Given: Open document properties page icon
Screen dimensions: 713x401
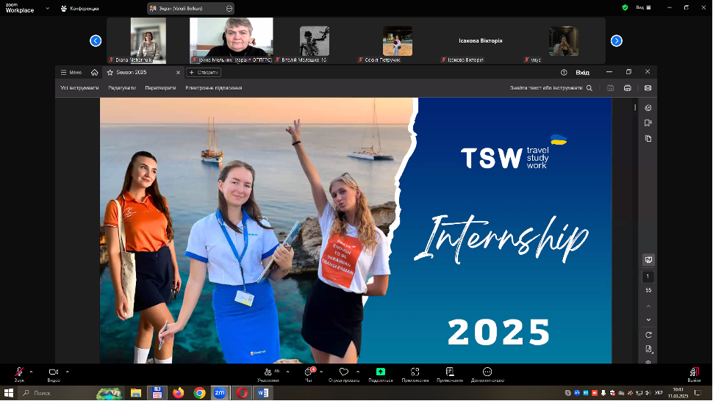Looking at the screenshot, I should click(648, 349).
